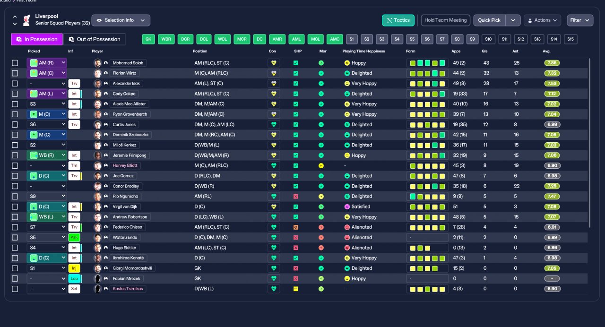Open Mohamed Salah's AM (R) picked dropdown

(x=47, y=63)
